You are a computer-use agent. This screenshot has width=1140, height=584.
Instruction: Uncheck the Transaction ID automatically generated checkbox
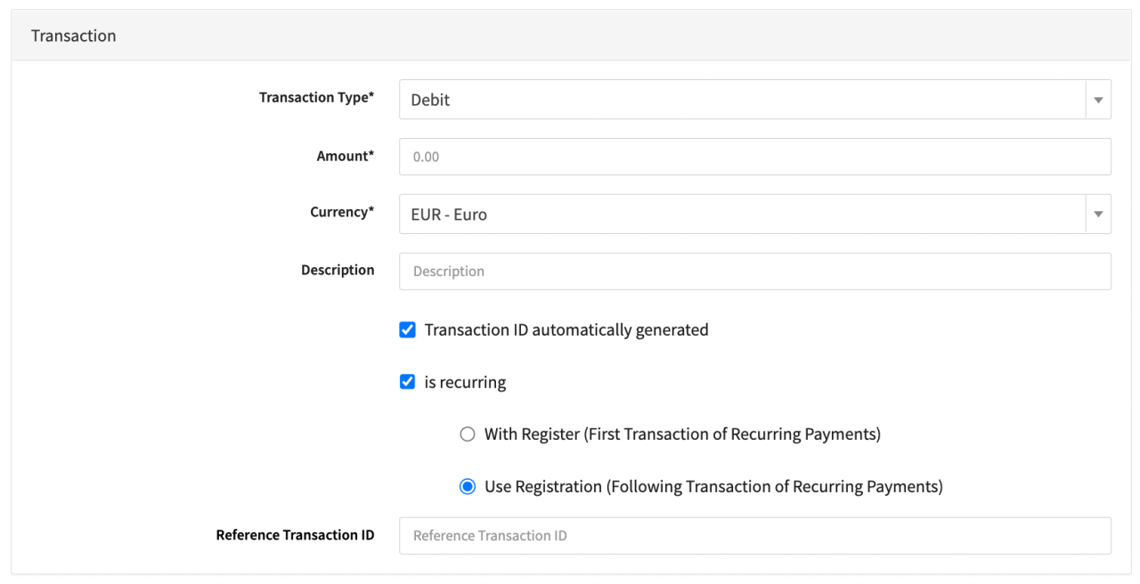(x=408, y=330)
